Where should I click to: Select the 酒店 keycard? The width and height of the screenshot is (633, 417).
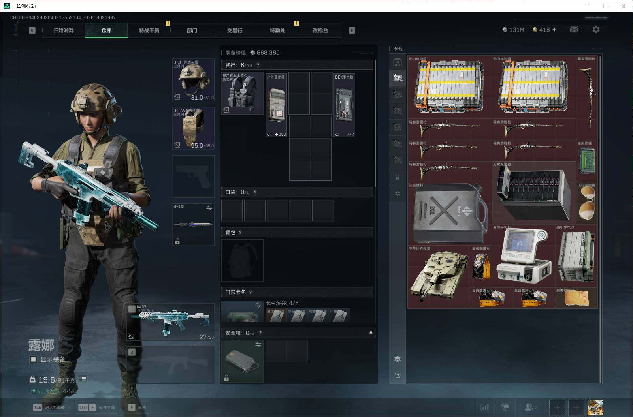click(275, 315)
